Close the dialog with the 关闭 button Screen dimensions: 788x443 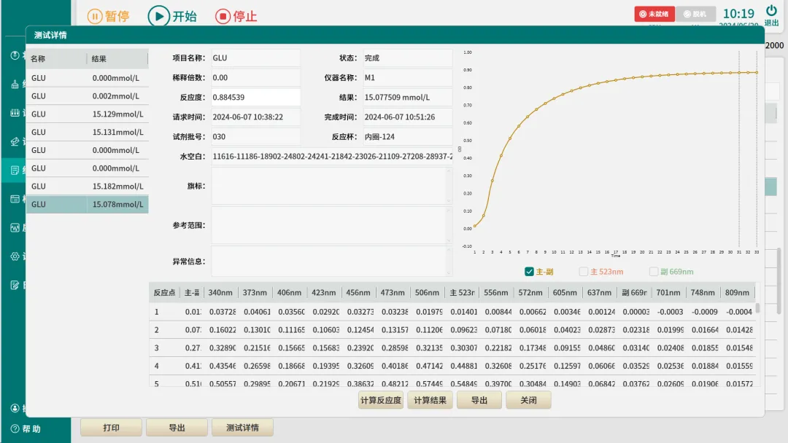(529, 400)
